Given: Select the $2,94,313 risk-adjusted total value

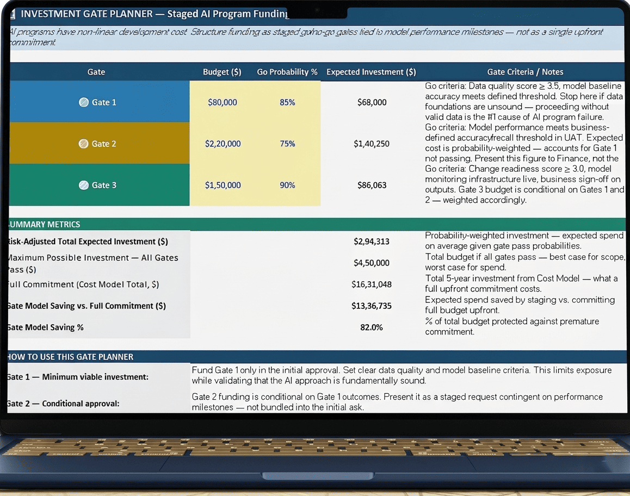Looking at the screenshot, I should pos(371,241).
